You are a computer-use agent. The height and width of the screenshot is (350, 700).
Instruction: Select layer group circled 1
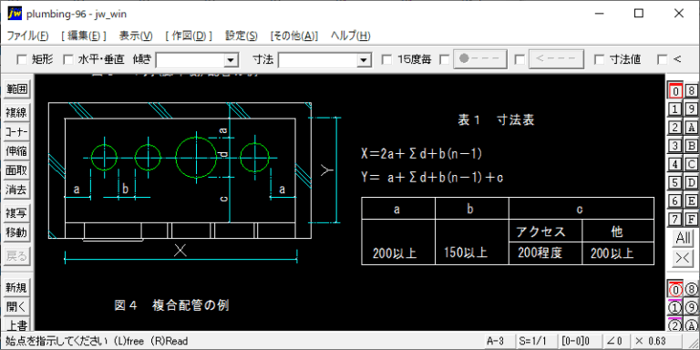pyautogui.click(x=675, y=307)
